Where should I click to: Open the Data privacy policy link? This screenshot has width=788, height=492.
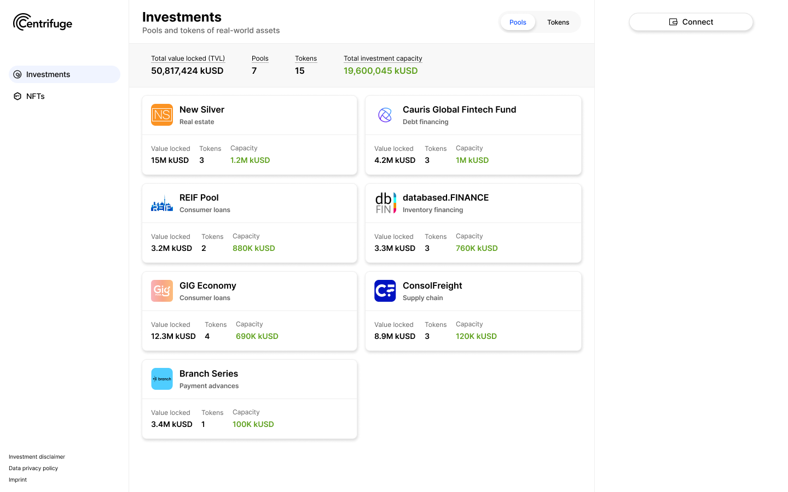[33, 468]
